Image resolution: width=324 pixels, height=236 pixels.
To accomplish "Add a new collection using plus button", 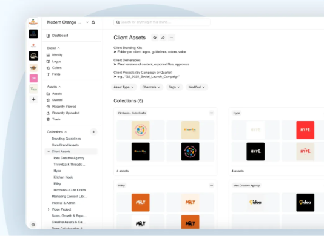I will (x=93, y=132).
